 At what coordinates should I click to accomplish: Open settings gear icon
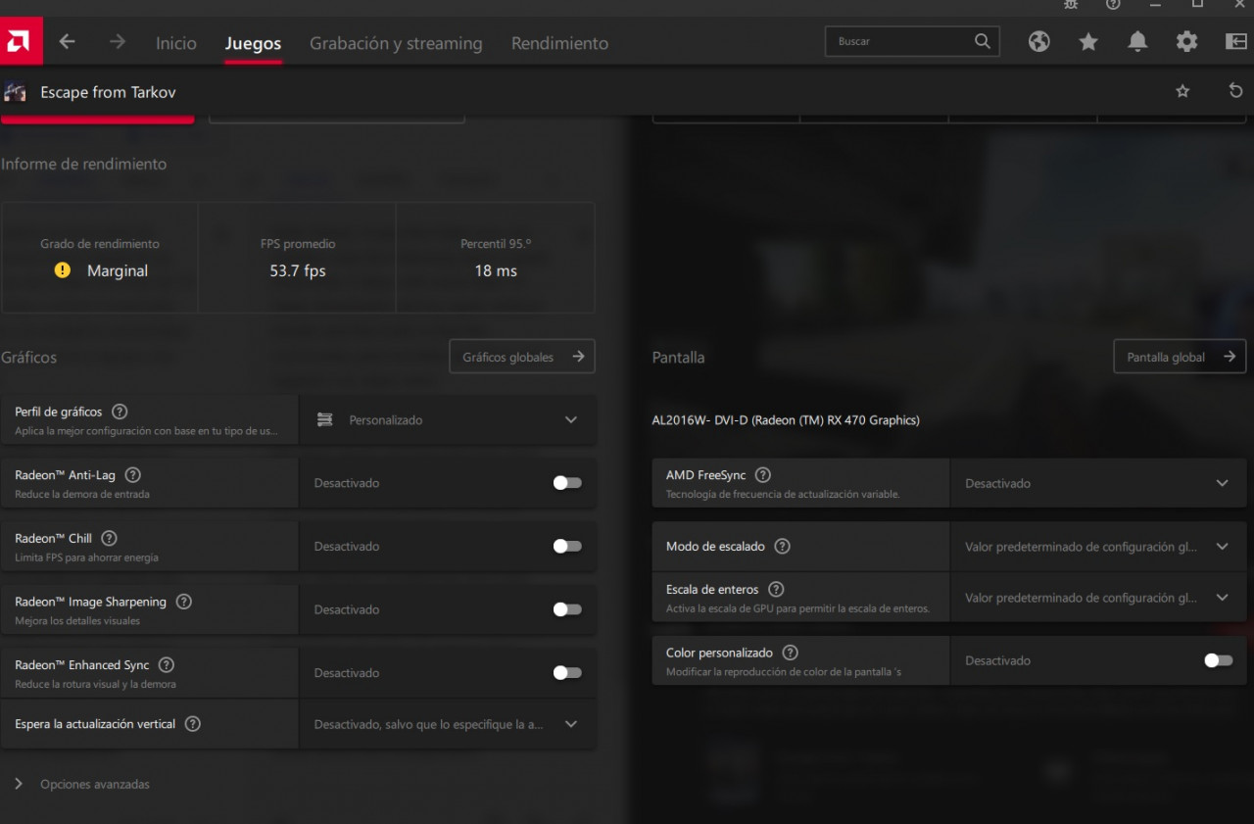(1186, 41)
